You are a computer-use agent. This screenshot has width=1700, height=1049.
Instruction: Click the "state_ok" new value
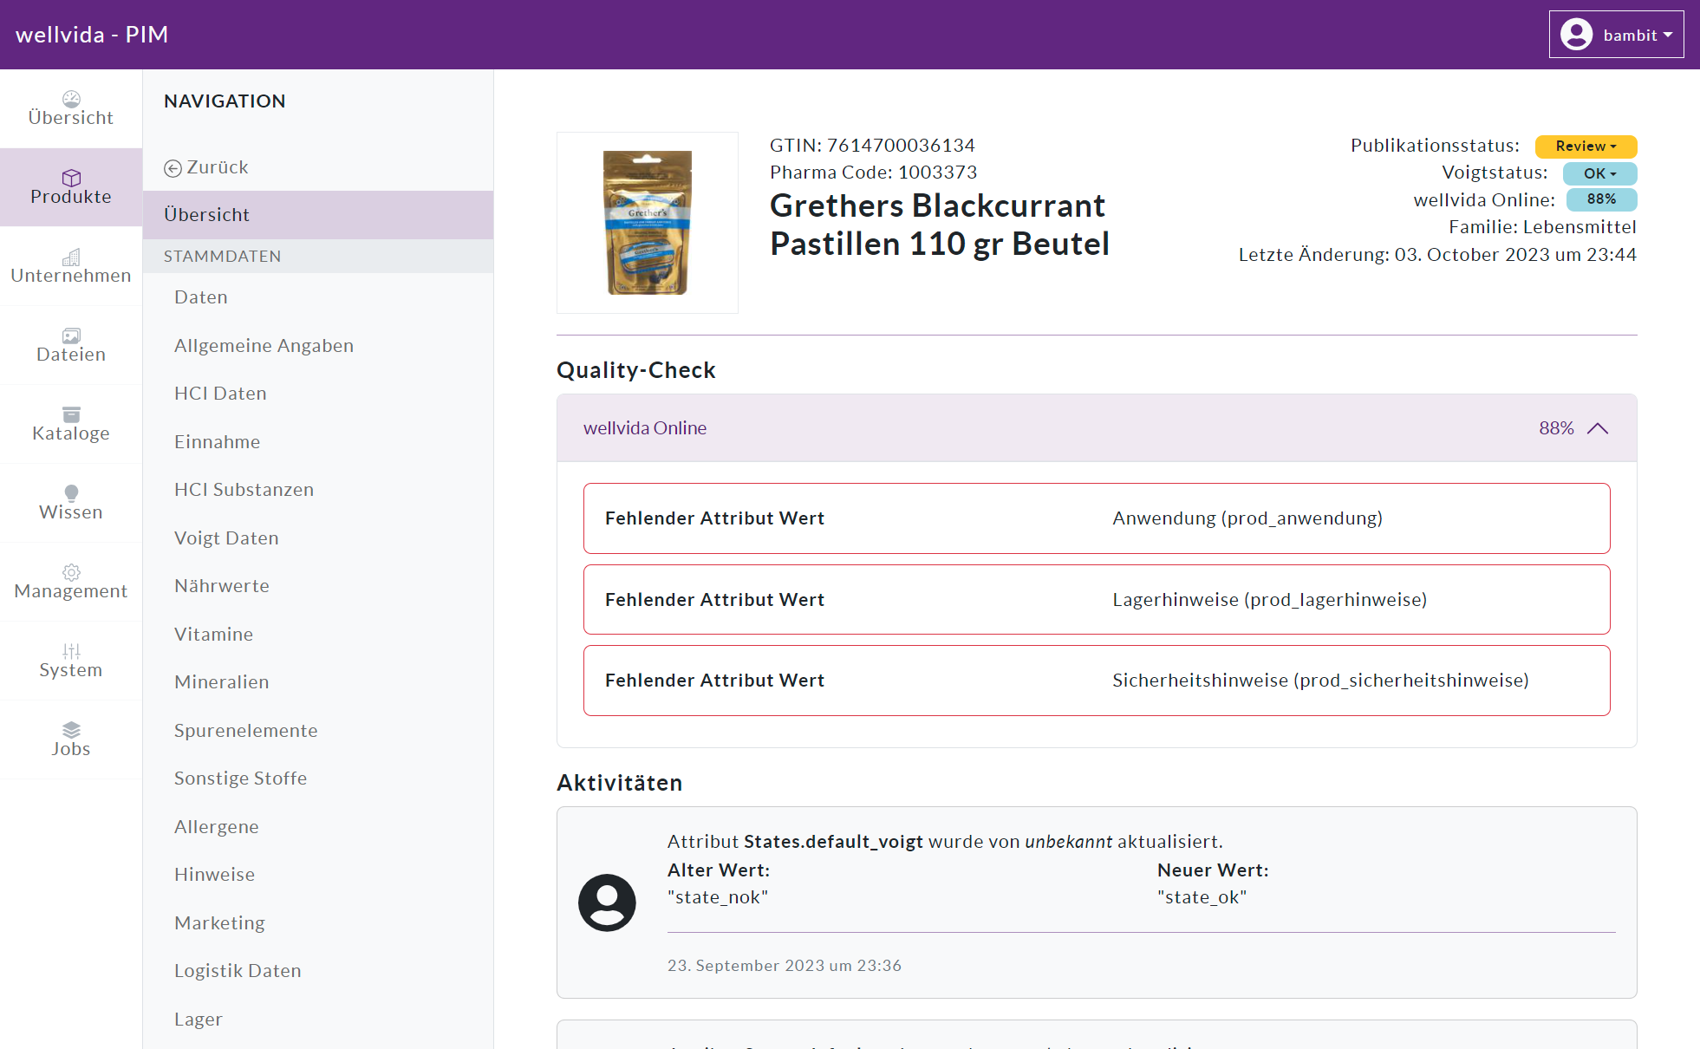click(1202, 897)
